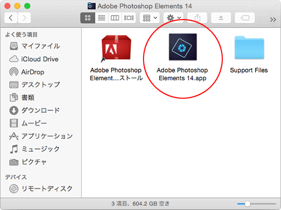
Task: Open the gear action menu
Action: coord(174,18)
